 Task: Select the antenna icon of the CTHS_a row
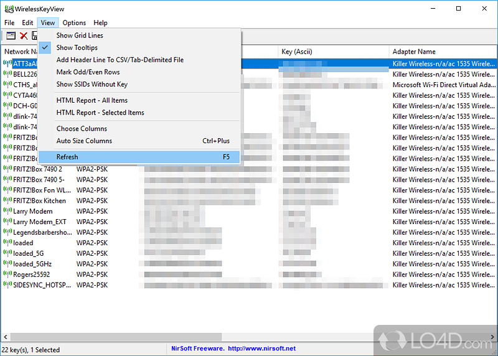pos(7,84)
